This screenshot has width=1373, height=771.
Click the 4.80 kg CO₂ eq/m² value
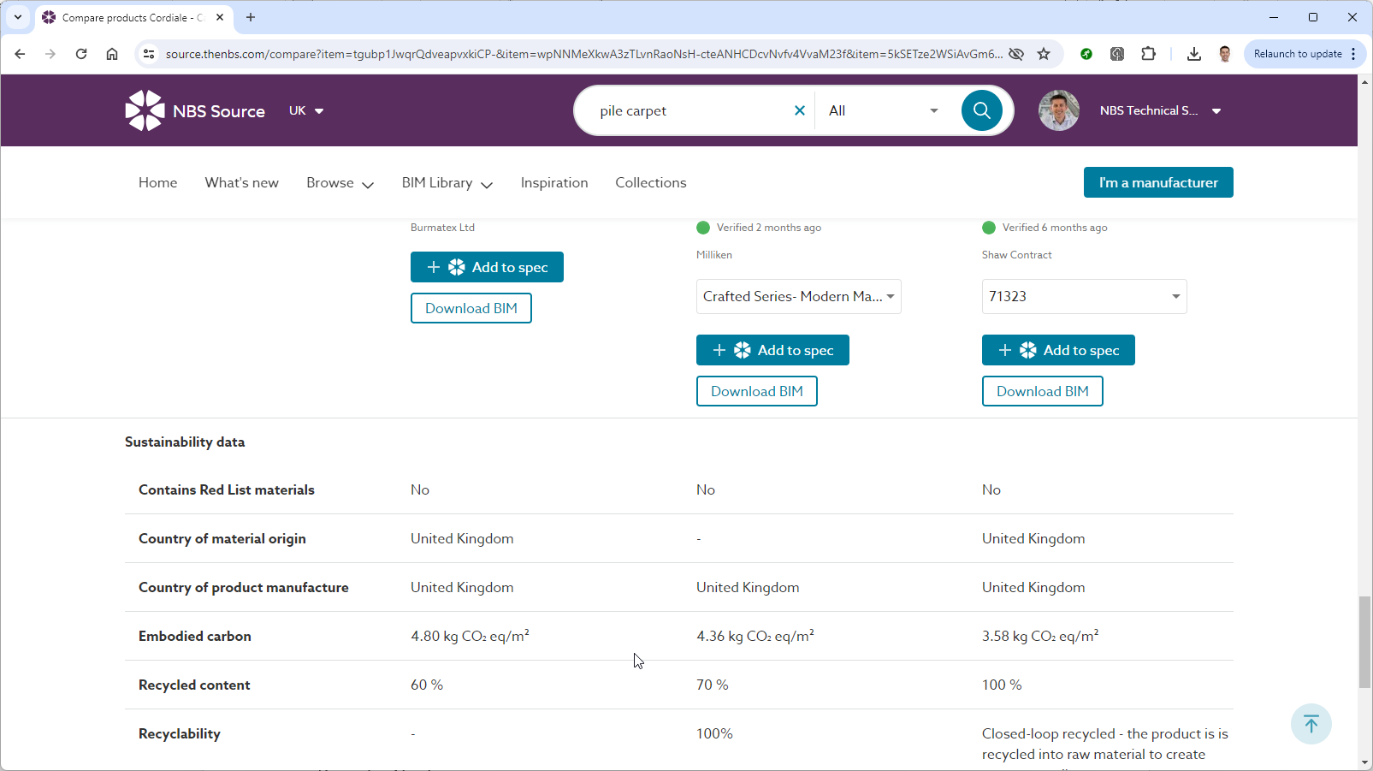(x=470, y=636)
